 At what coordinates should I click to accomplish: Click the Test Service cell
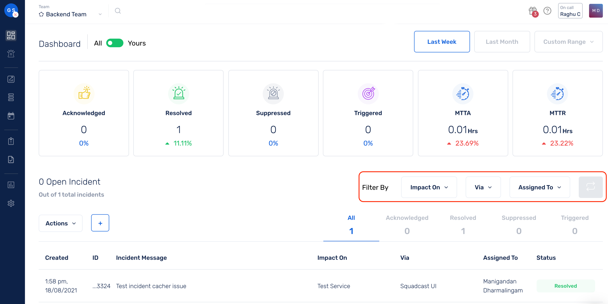pyautogui.click(x=334, y=286)
